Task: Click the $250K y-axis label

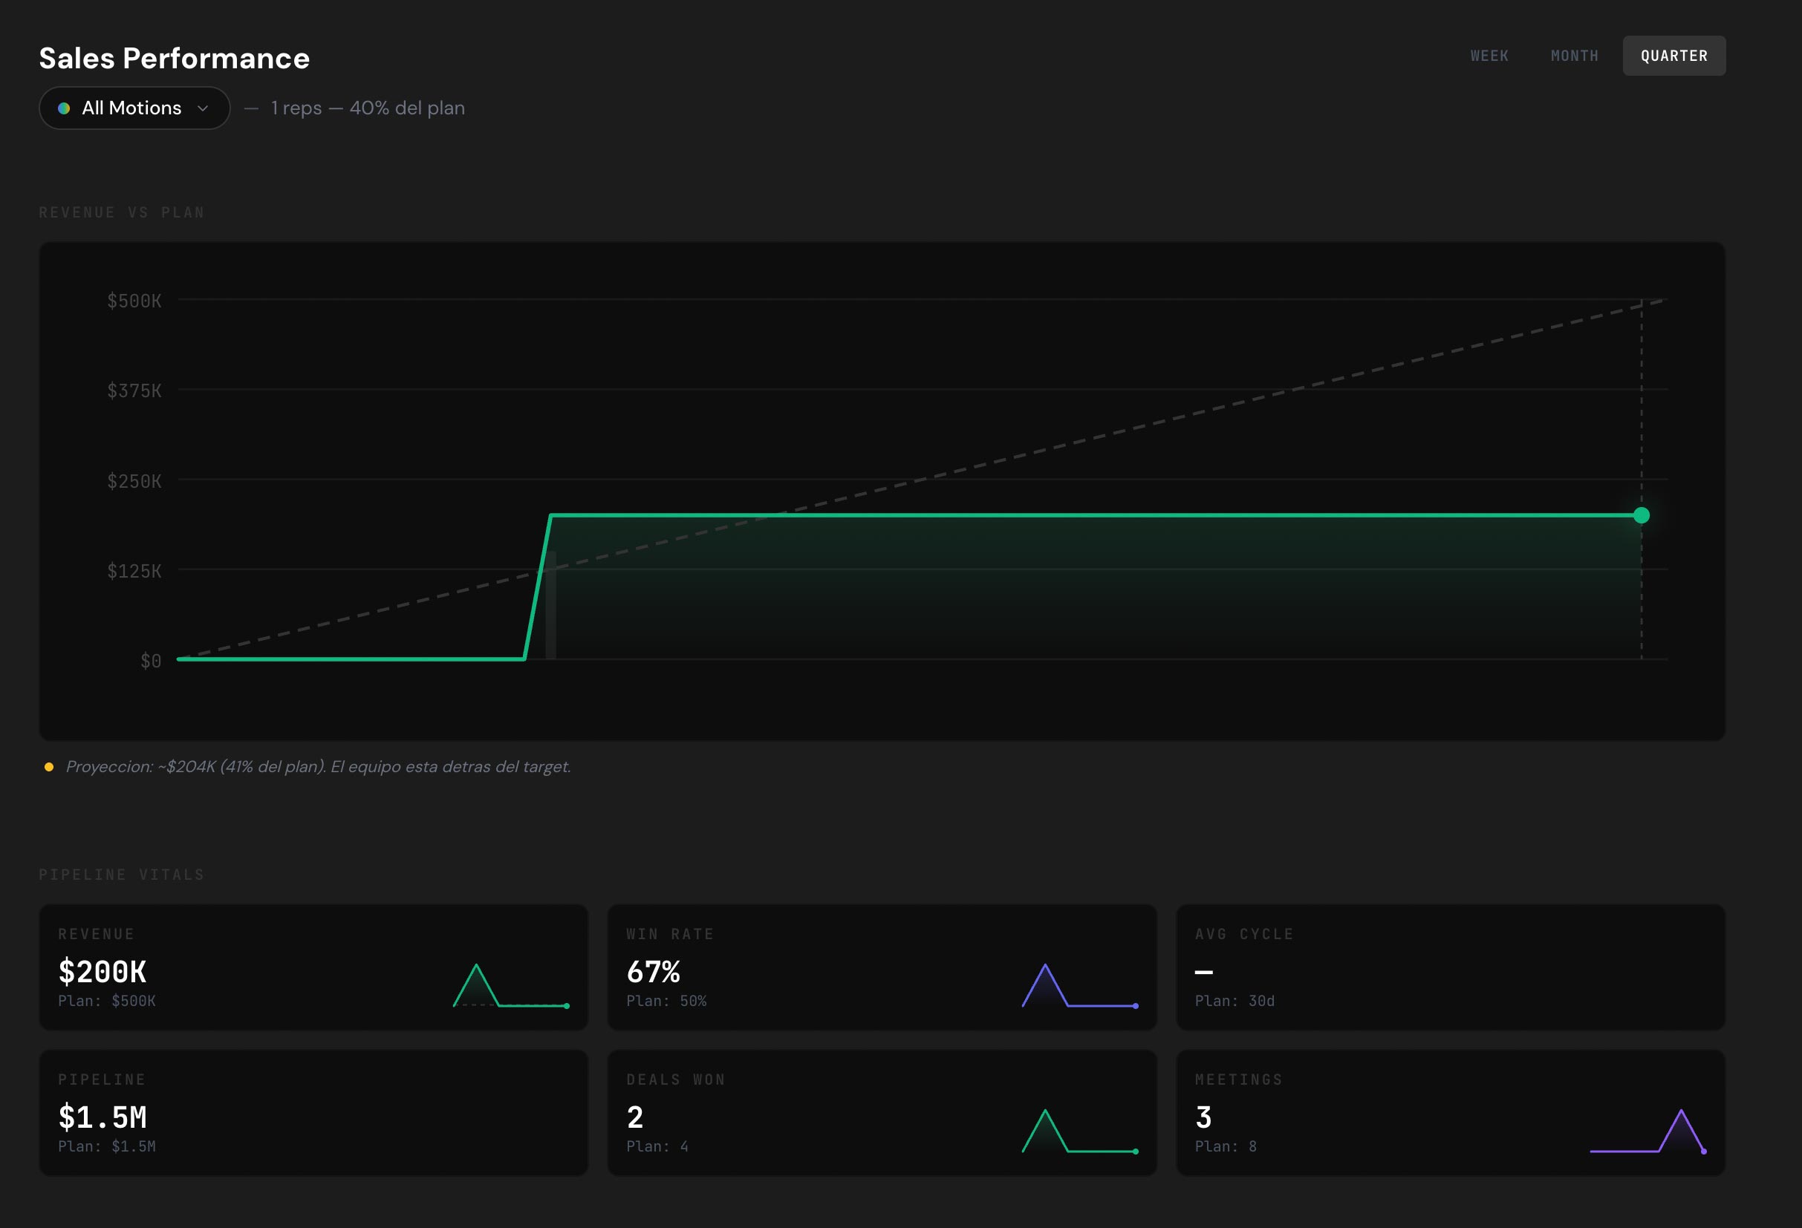Action: 134,481
